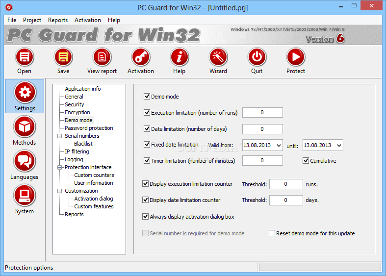
Task: Select Custom features tree item
Action: (x=94, y=206)
